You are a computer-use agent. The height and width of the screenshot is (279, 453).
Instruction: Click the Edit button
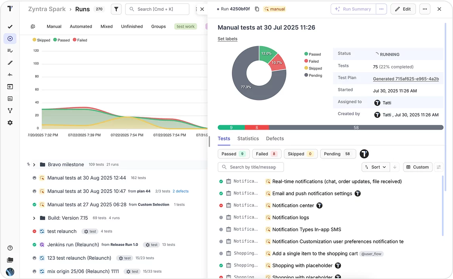coord(403,9)
